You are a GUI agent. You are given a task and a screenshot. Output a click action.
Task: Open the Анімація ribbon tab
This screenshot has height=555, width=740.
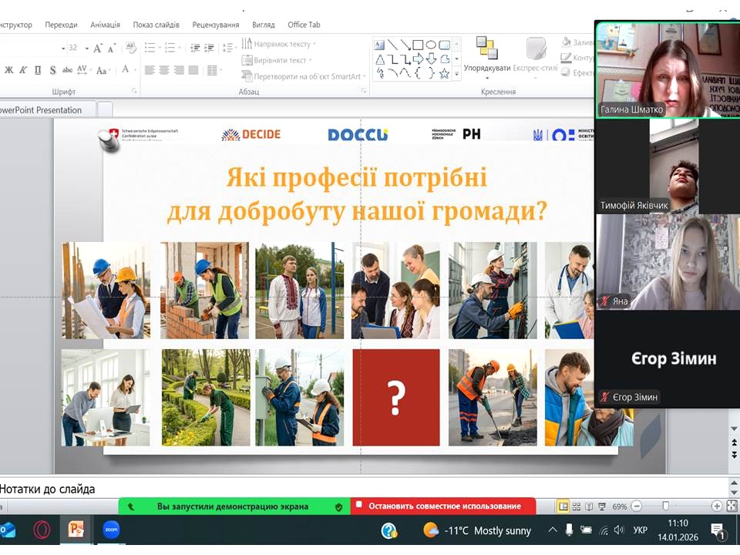tap(105, 25)
